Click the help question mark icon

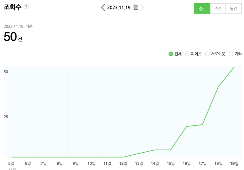[x=26, y=7]
